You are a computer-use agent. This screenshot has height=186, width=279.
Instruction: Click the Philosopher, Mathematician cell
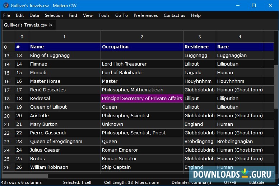pyautogui.click(x=142, y=90)
